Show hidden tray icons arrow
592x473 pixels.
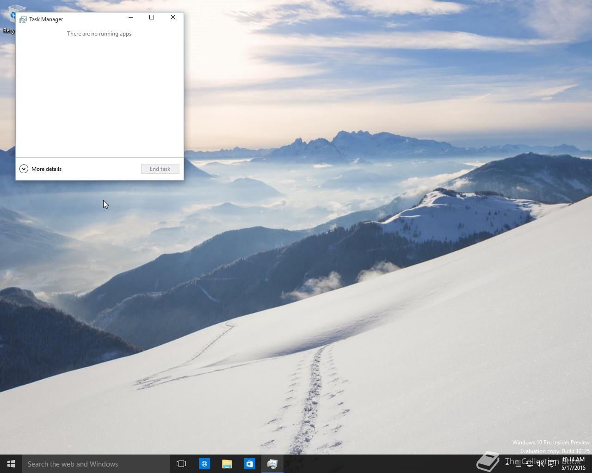(x=507, y=464)
